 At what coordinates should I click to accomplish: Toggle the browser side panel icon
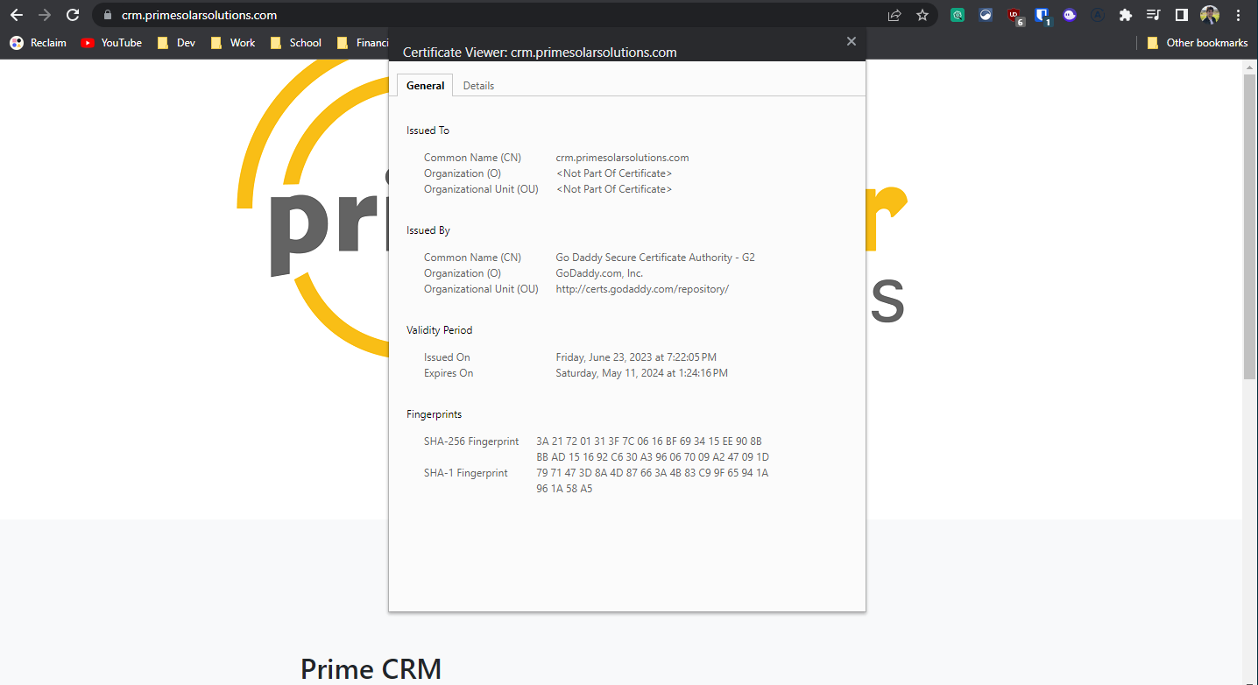1181,15
